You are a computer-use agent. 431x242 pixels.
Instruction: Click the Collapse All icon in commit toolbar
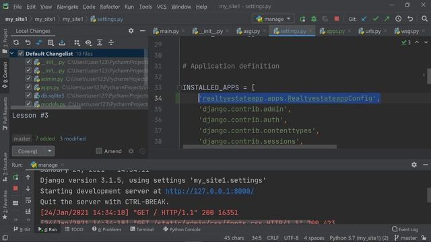(111, 42)
